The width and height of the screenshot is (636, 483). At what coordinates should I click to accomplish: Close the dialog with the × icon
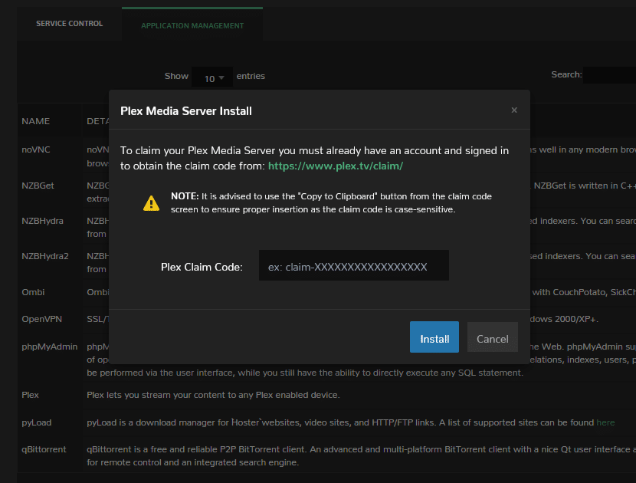coord(514,110)
